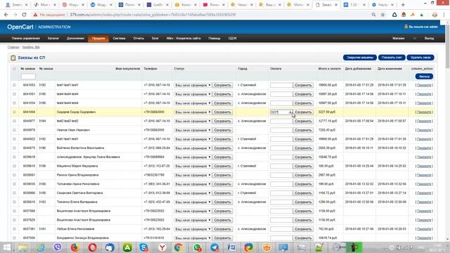Apply the table Фильтр button
This screenshot has height=253, width=450.
tap(424, 77)
